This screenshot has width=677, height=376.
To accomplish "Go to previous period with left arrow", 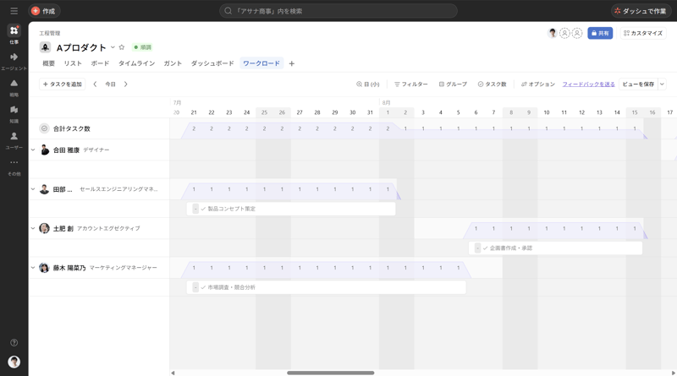I will [95, 84].
